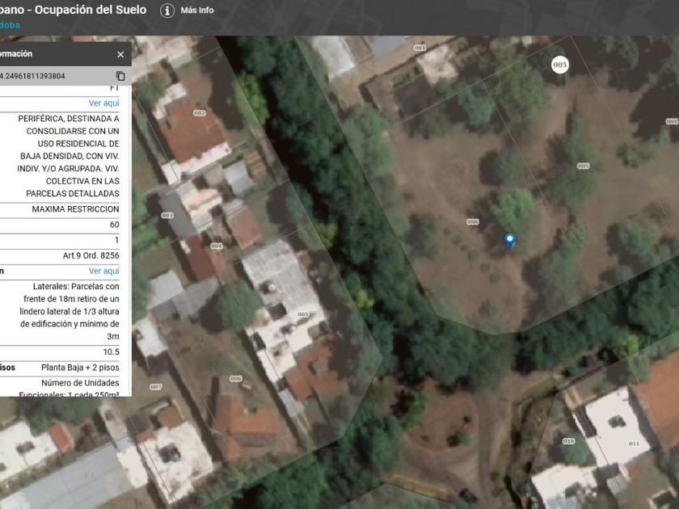Click the Más Info label
679x509 pixels.
coord(197,10)
